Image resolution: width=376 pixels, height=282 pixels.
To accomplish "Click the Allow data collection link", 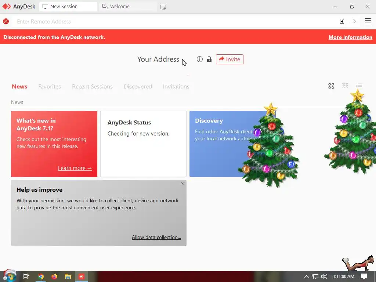I will [x=156, y=237].
